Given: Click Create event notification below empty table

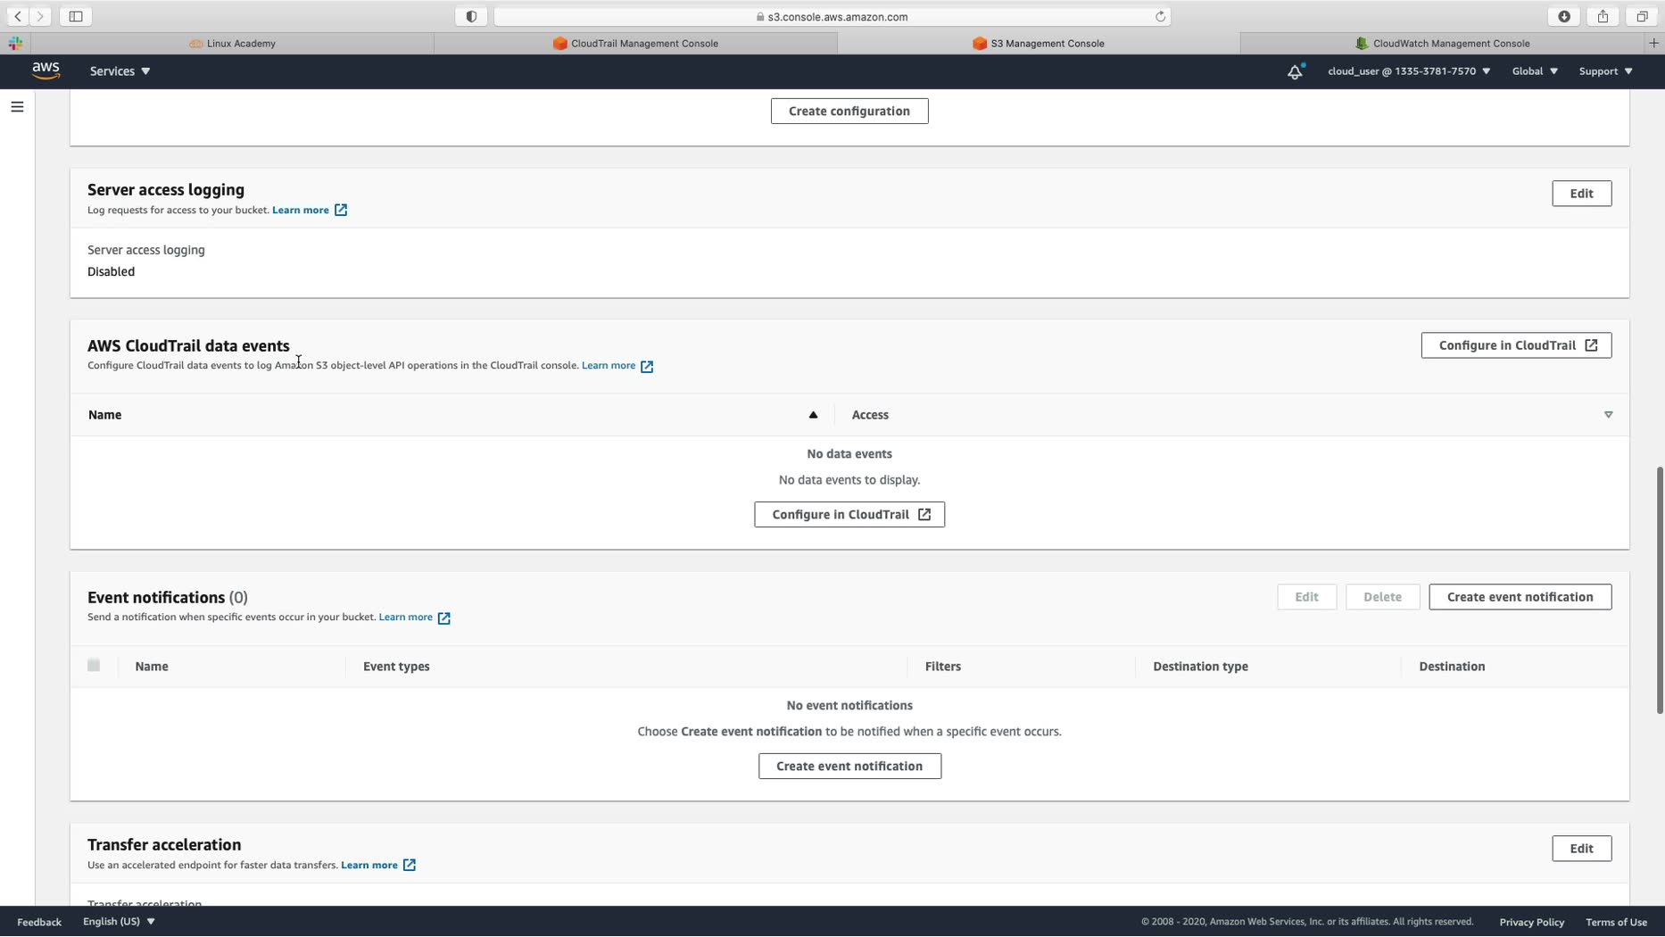Looking at the screenshot, I should click(849, 767).
